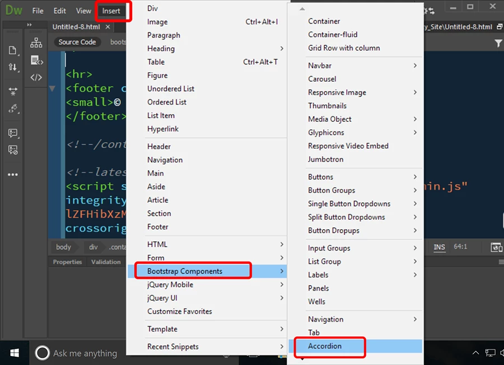Image resolution: width=504 pixels, height=365 pixels.
Task: Click the sync settings arrows icon
Action: pos(430,11)
